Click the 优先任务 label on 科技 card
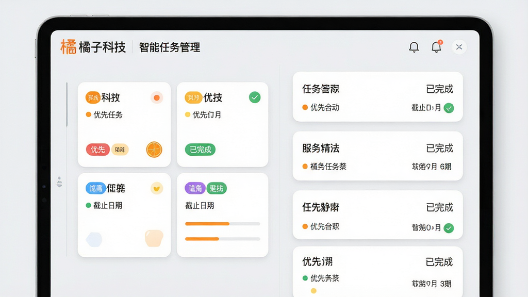Image resolution: width=528 pixels, height=297 pixels. coord(108,115)
